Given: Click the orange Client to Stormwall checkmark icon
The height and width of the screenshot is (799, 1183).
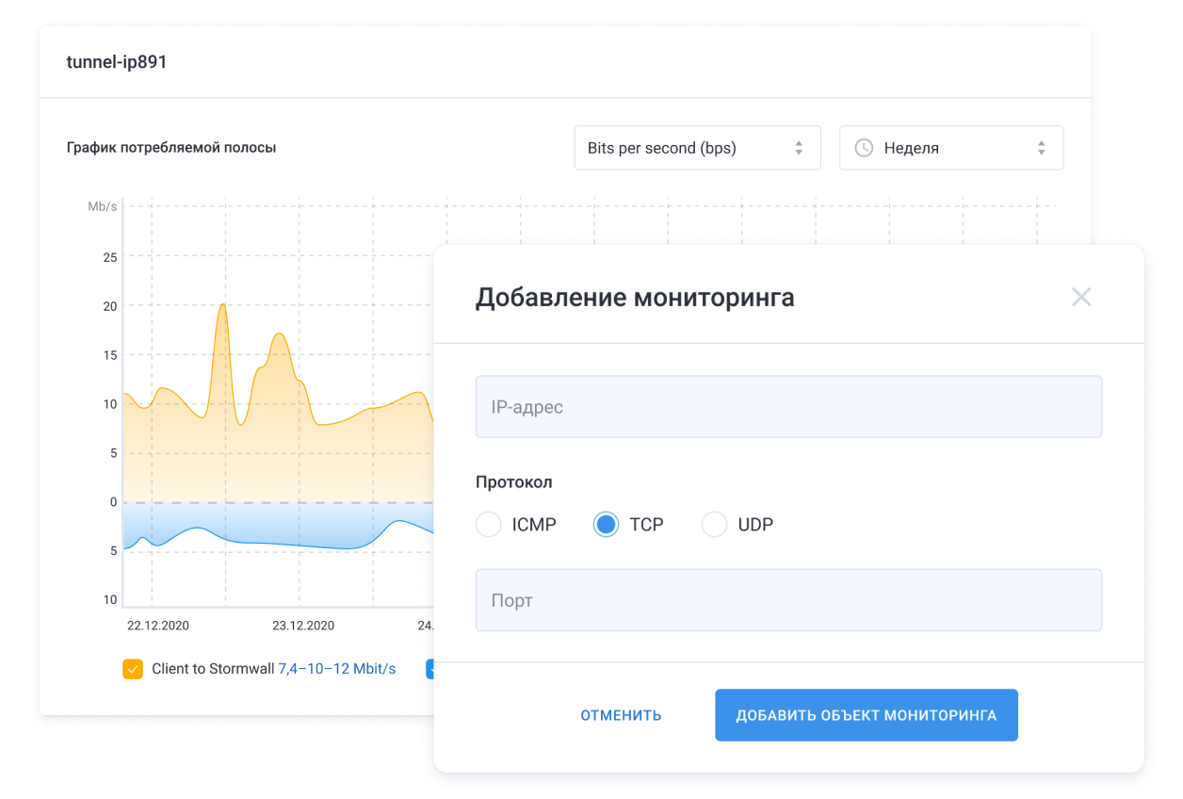Looking at the screenshot, I should click(133, 668).
